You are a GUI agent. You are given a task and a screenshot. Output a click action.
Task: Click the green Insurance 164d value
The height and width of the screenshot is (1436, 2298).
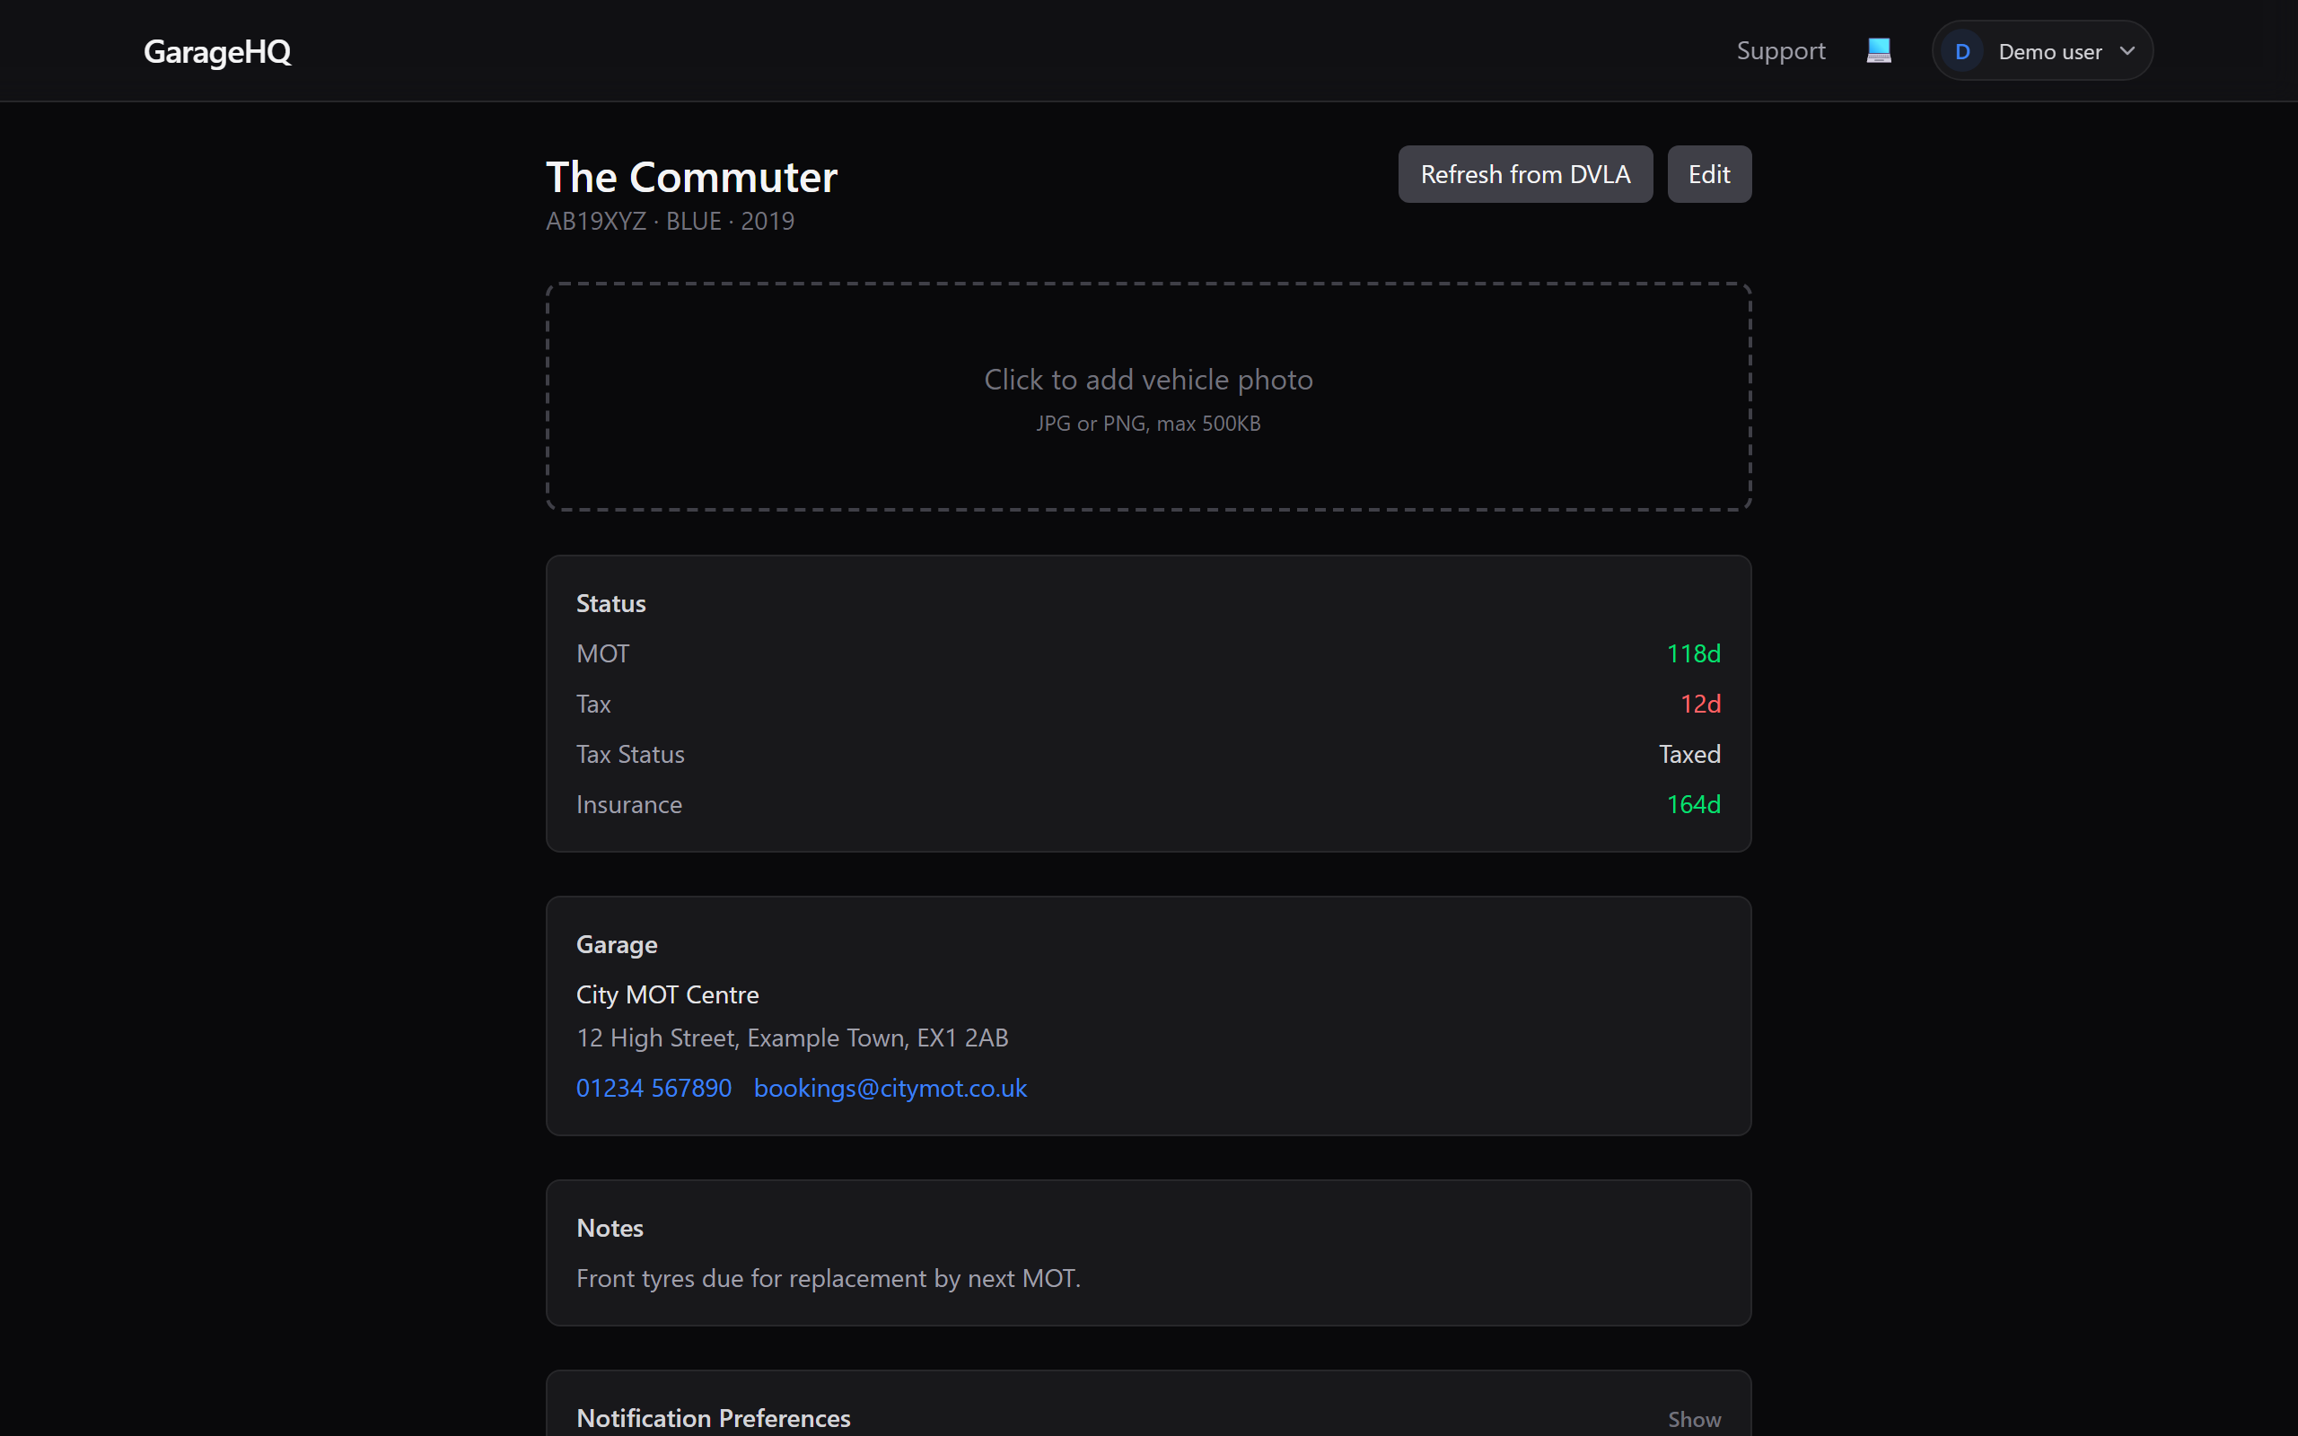(x=1693, y=803)
